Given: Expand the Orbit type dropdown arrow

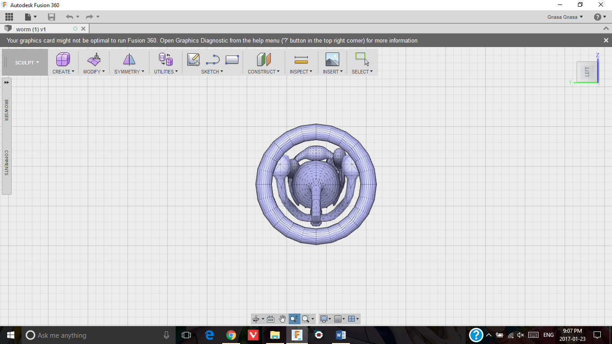Looking at the screenshot, I should tap(263, 319).
